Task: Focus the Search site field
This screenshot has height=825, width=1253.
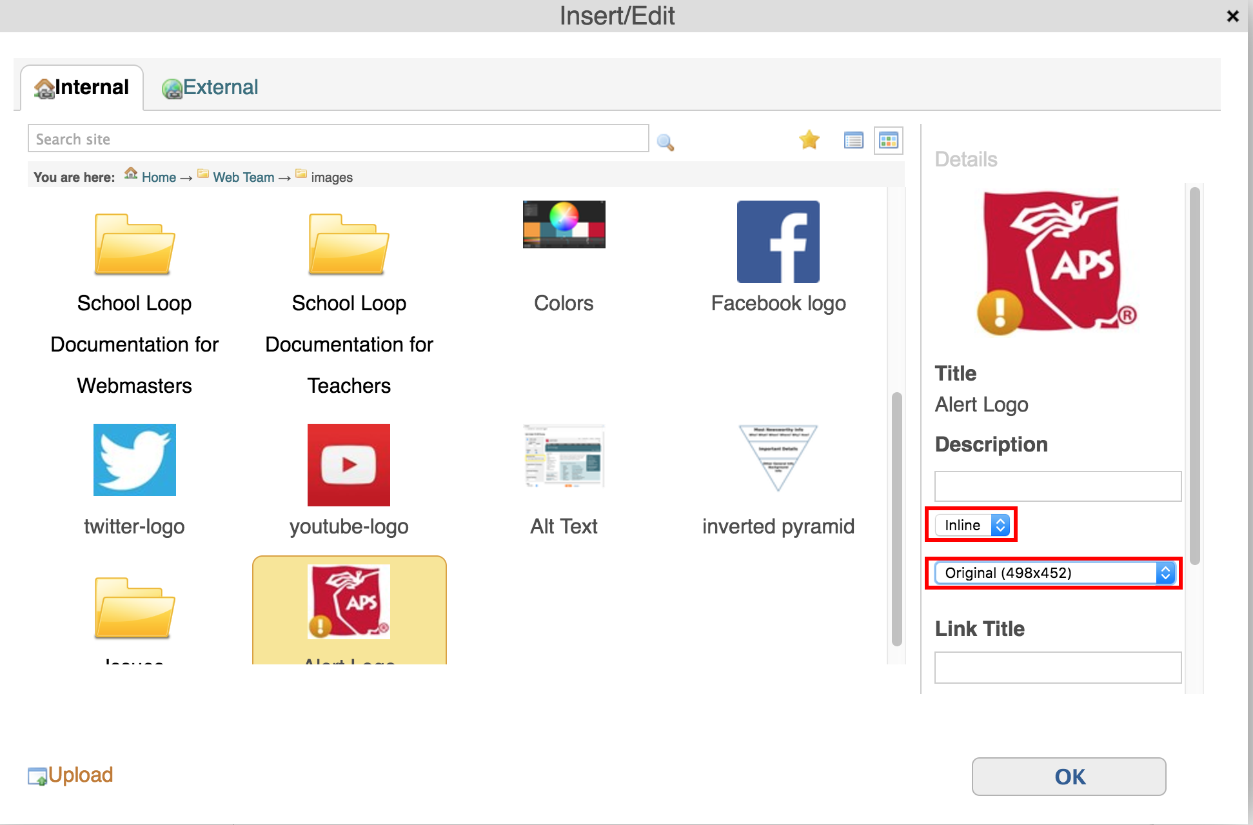Action: (339, 139)
